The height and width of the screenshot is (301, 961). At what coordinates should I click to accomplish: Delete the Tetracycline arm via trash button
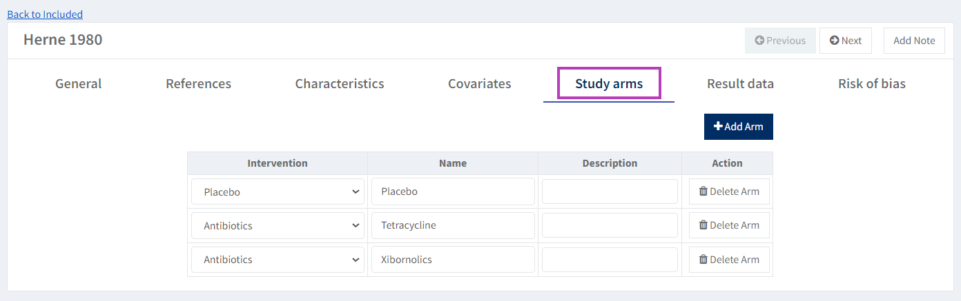(729, 225)
